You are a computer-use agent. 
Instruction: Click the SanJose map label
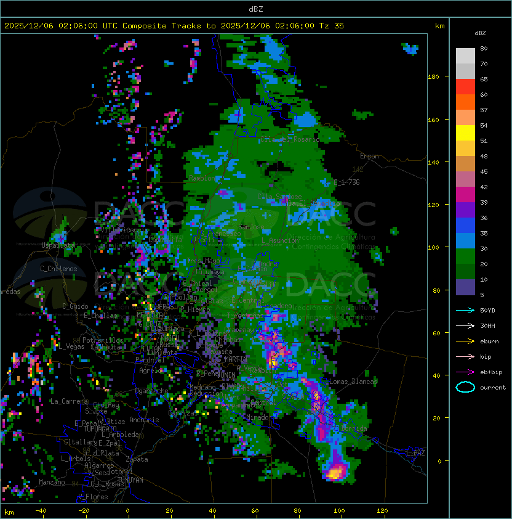(x=251, y=227)
